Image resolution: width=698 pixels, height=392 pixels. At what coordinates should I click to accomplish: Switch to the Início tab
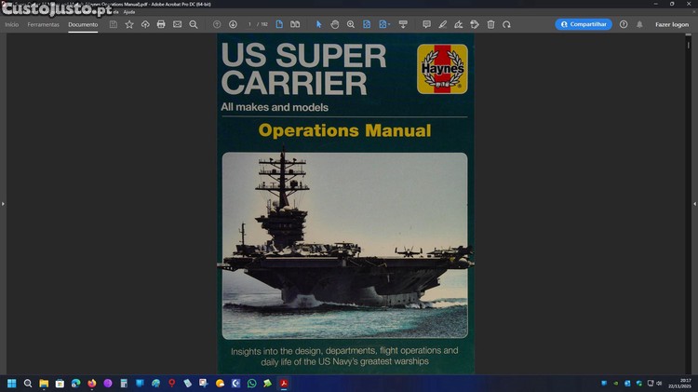tap(11, 24)
